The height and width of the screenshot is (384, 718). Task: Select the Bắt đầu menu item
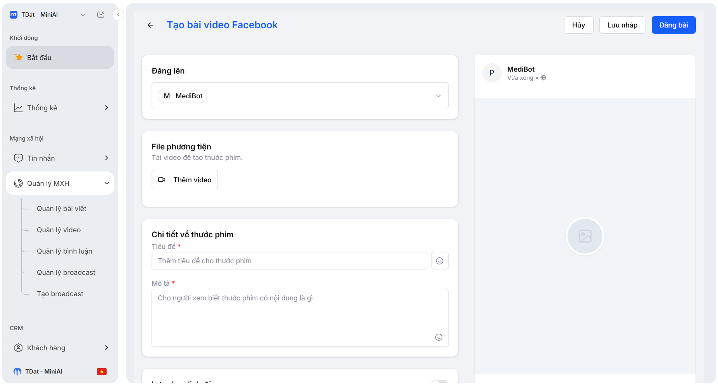point(60,58)
